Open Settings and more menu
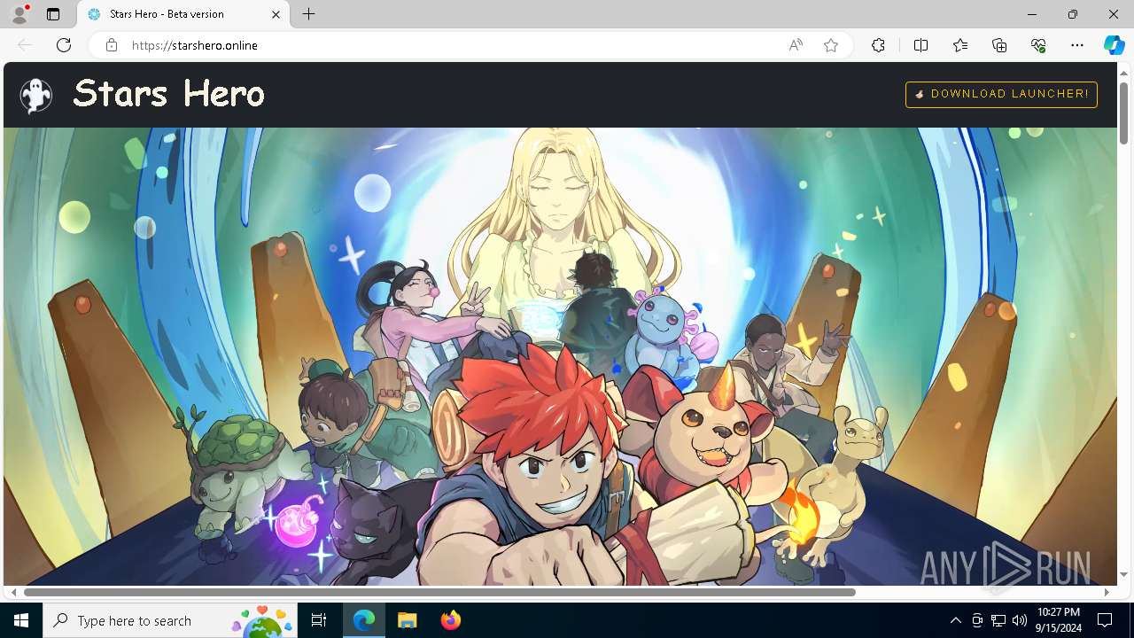The width and height of the screenshot is (1134, 638). pyautogui.click(x=1077, y=45)
